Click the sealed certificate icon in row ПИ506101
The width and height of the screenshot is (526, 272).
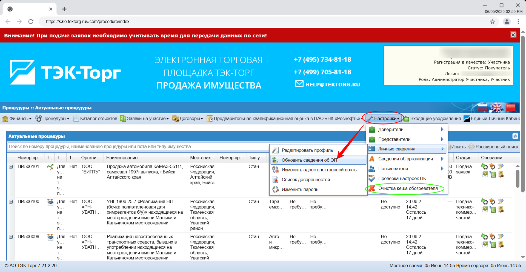pos(501,174)
